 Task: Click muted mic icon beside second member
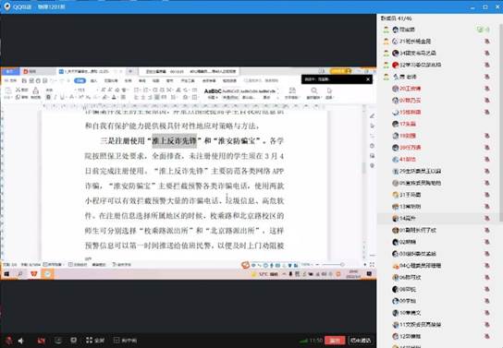(x=486, y=41)
